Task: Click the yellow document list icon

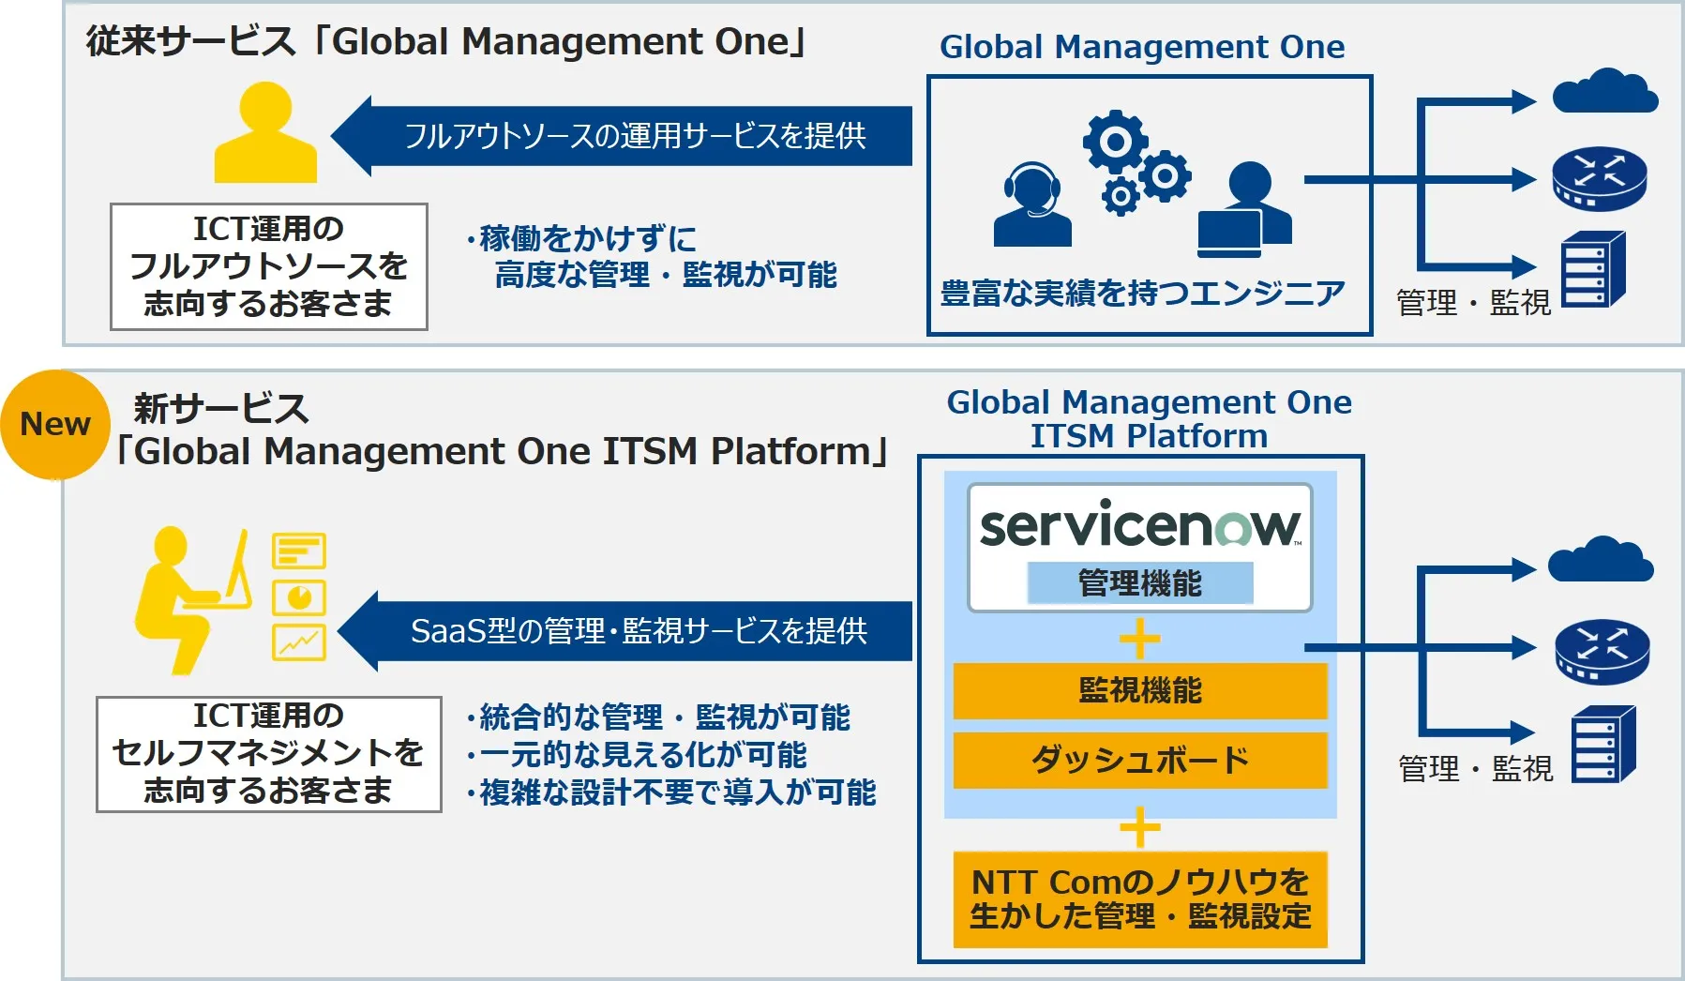Action: (x=299, y=551)
